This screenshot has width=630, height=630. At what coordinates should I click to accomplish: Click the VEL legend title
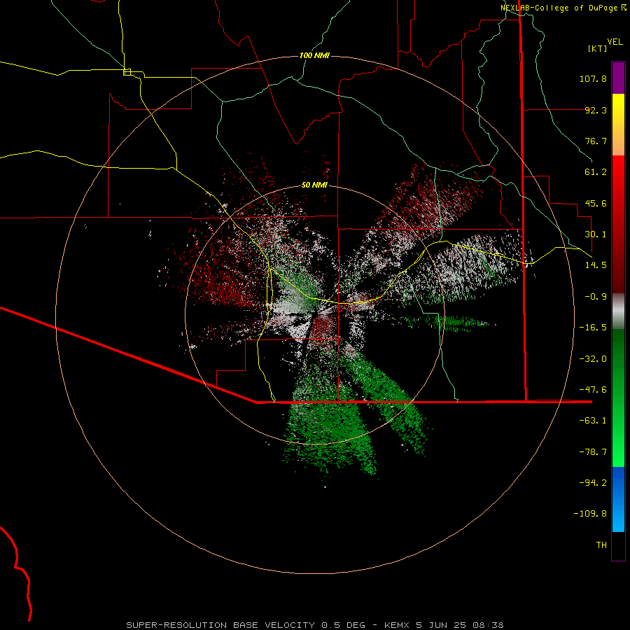pos(615,42)
